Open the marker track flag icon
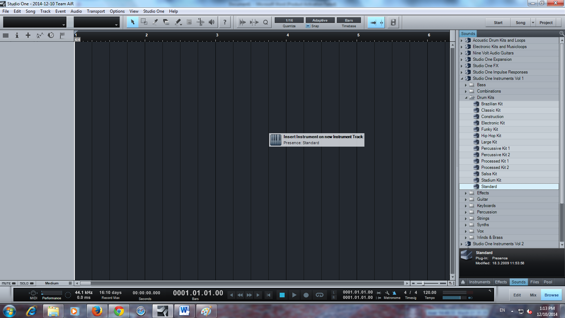The width and height of the screenshot is (565, 318). (x=62, y=35)
